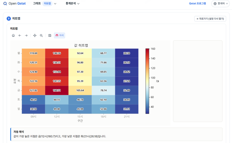Click the heatmap cell 26.18
This screenshot has height=143, width=232.
pyautogui.click(x=127, y=62)
